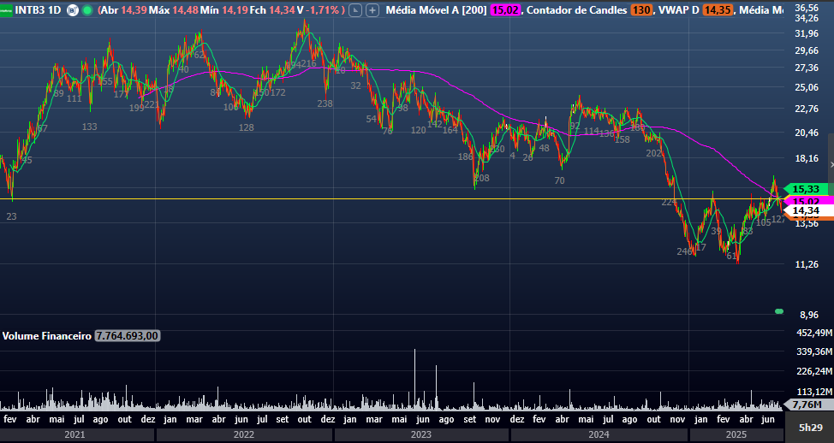Select the 2023 year segment on timeline
The width and height of the screenshot is (834, 443).
[420, 434]
